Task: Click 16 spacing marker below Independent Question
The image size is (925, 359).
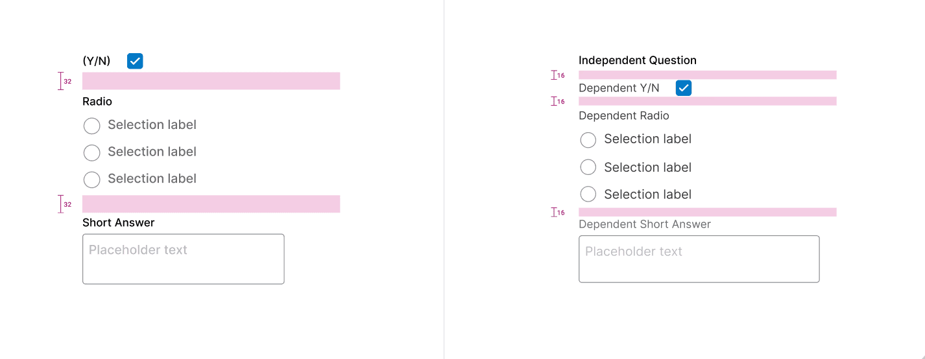Action: (x=558, y=75)
